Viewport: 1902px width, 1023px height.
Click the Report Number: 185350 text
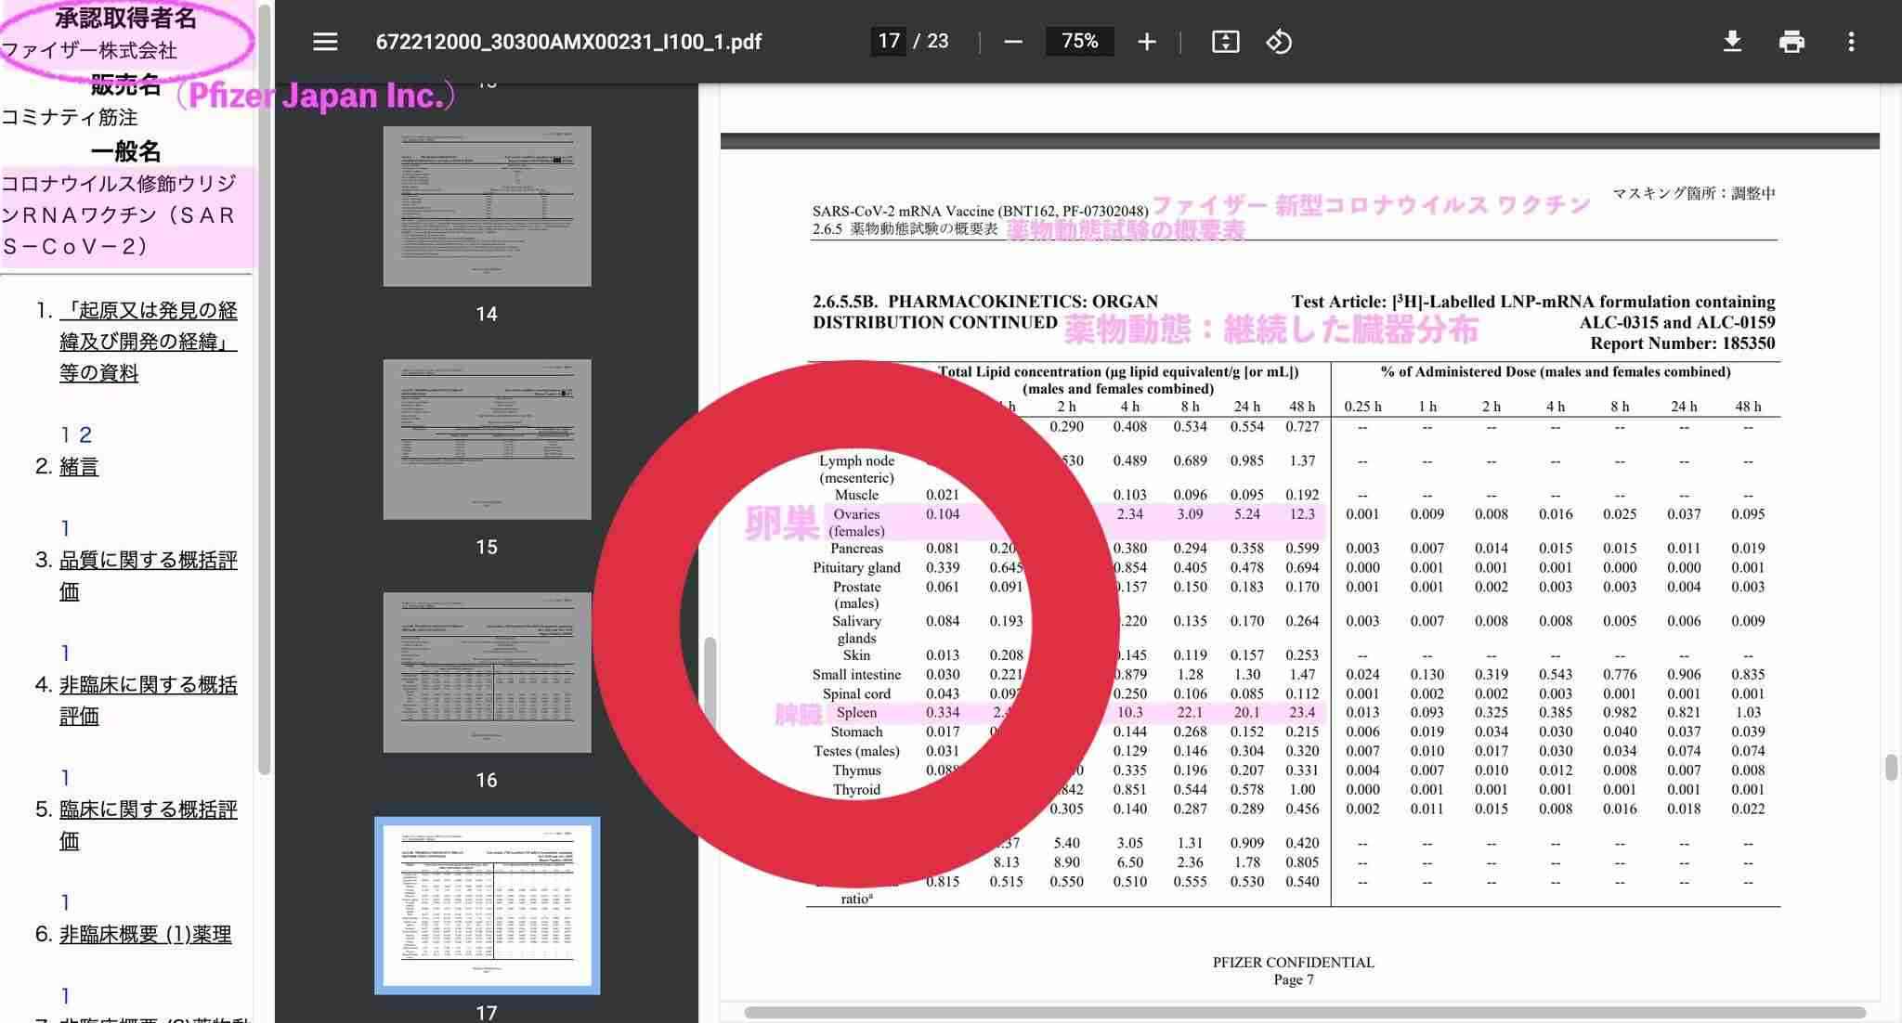tap(1682, 343)
